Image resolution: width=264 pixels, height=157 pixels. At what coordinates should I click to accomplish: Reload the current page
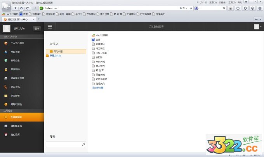coord(28,8)
